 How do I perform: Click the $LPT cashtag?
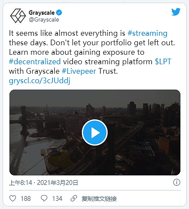tap(163, 62)
